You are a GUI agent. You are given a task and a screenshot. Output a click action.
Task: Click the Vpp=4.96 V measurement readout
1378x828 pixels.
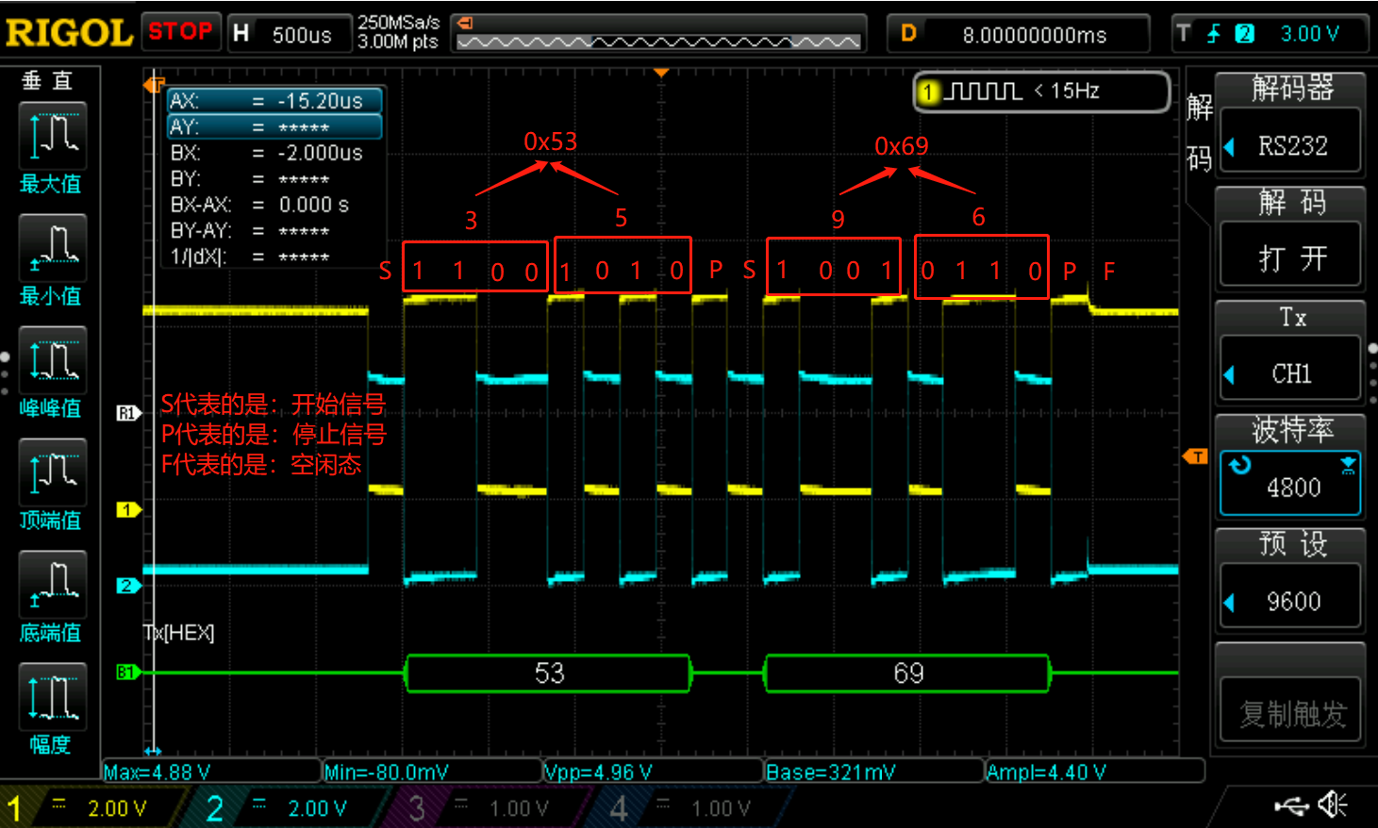[x=653, y=771]
